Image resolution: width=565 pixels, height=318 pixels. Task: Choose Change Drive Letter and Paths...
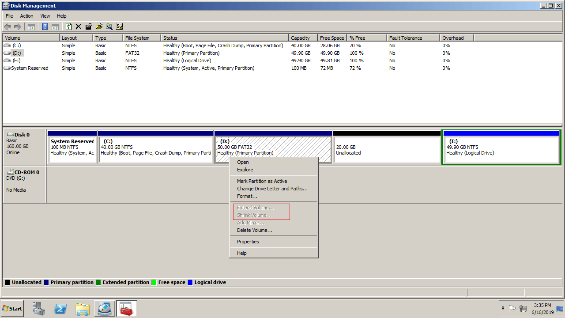point(272,189)
